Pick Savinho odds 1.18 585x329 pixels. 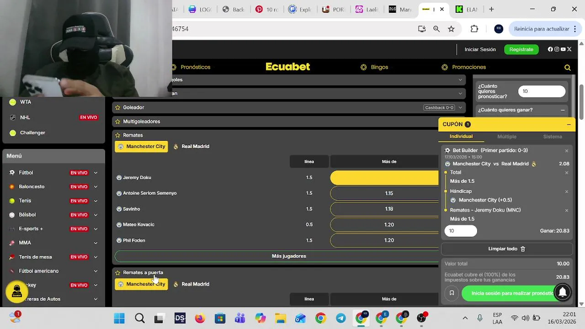[384, 209]
